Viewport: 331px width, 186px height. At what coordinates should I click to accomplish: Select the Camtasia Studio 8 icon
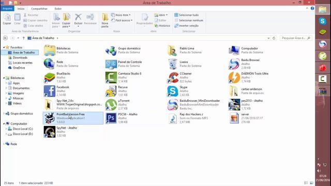tap(111, 78)
